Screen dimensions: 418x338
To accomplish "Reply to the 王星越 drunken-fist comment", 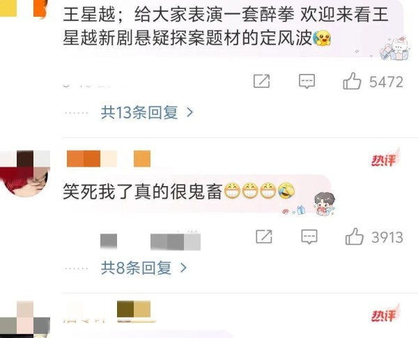I will tap(307, 82).
